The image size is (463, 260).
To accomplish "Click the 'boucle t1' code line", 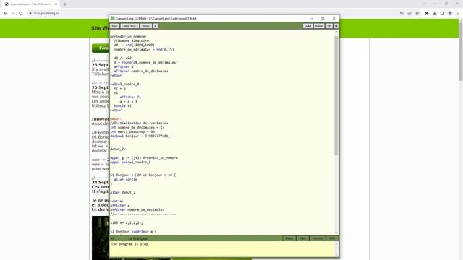I will [123, 105].
